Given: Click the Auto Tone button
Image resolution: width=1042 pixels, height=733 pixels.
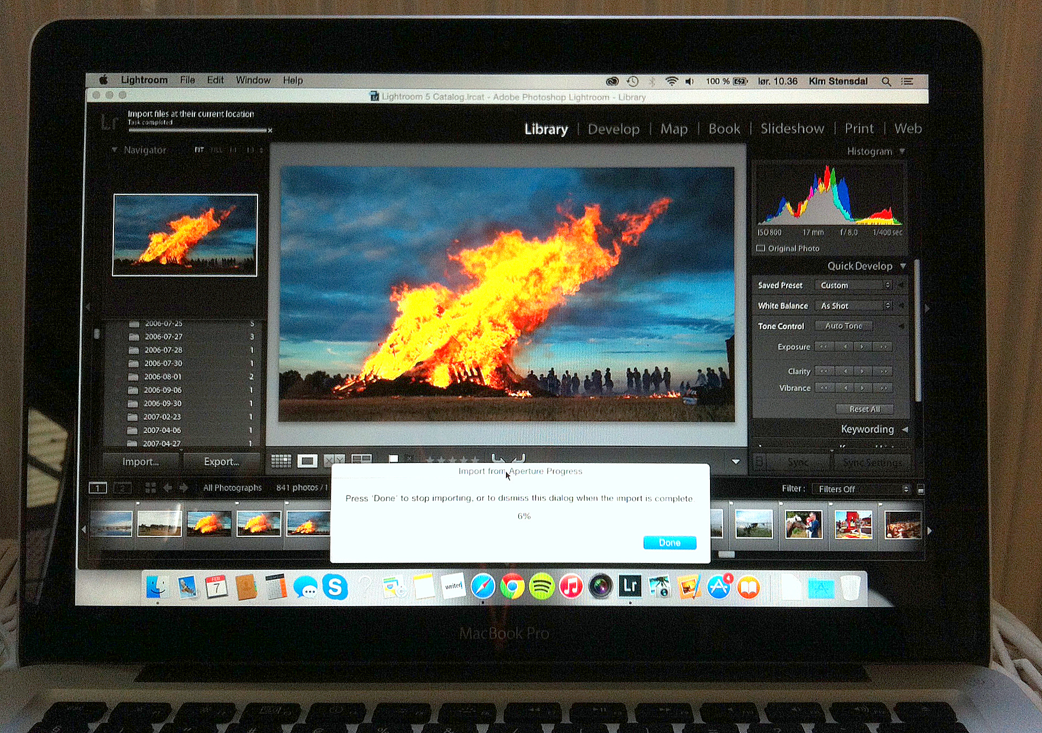Looking at the screenshot, I should point(843,326).
